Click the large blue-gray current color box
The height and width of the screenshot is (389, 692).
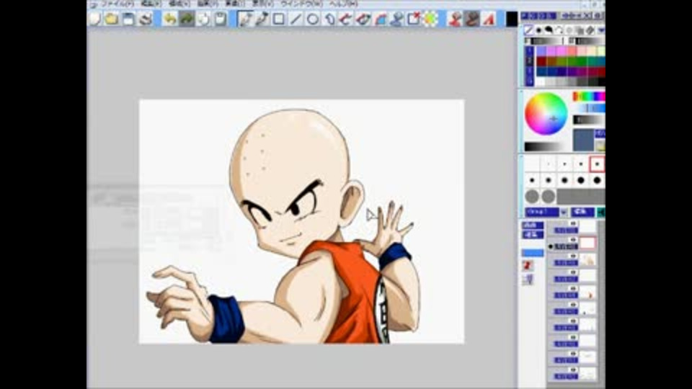pos(583,140)
